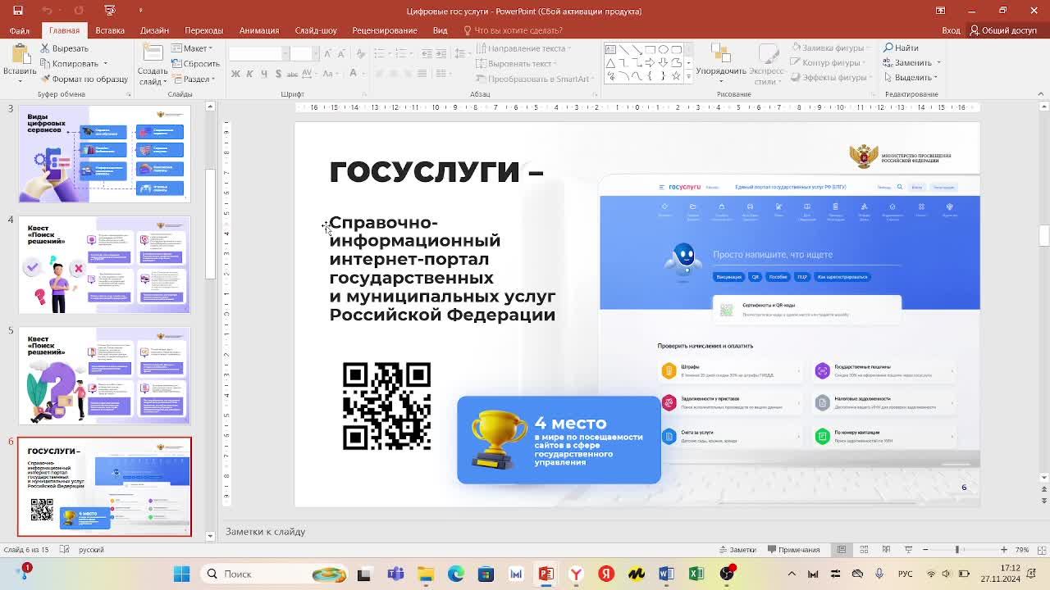Switch to the Дизайн ribbon tab
The image size is (1050, 590).
tap(154, 30)
